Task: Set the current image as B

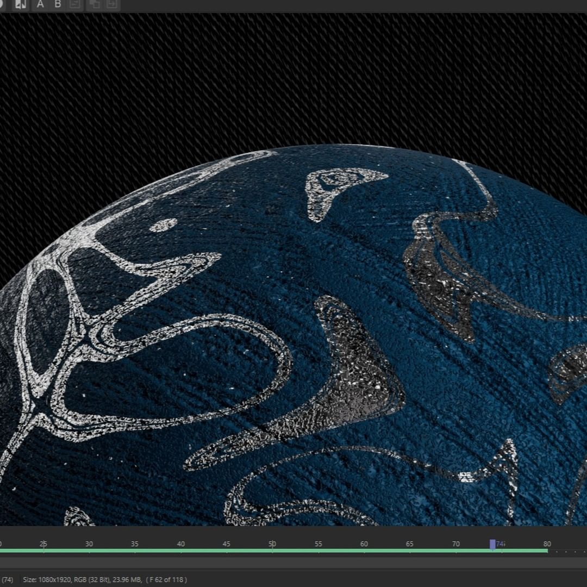Action: point(58,4)
